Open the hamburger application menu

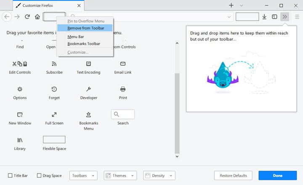297,17
